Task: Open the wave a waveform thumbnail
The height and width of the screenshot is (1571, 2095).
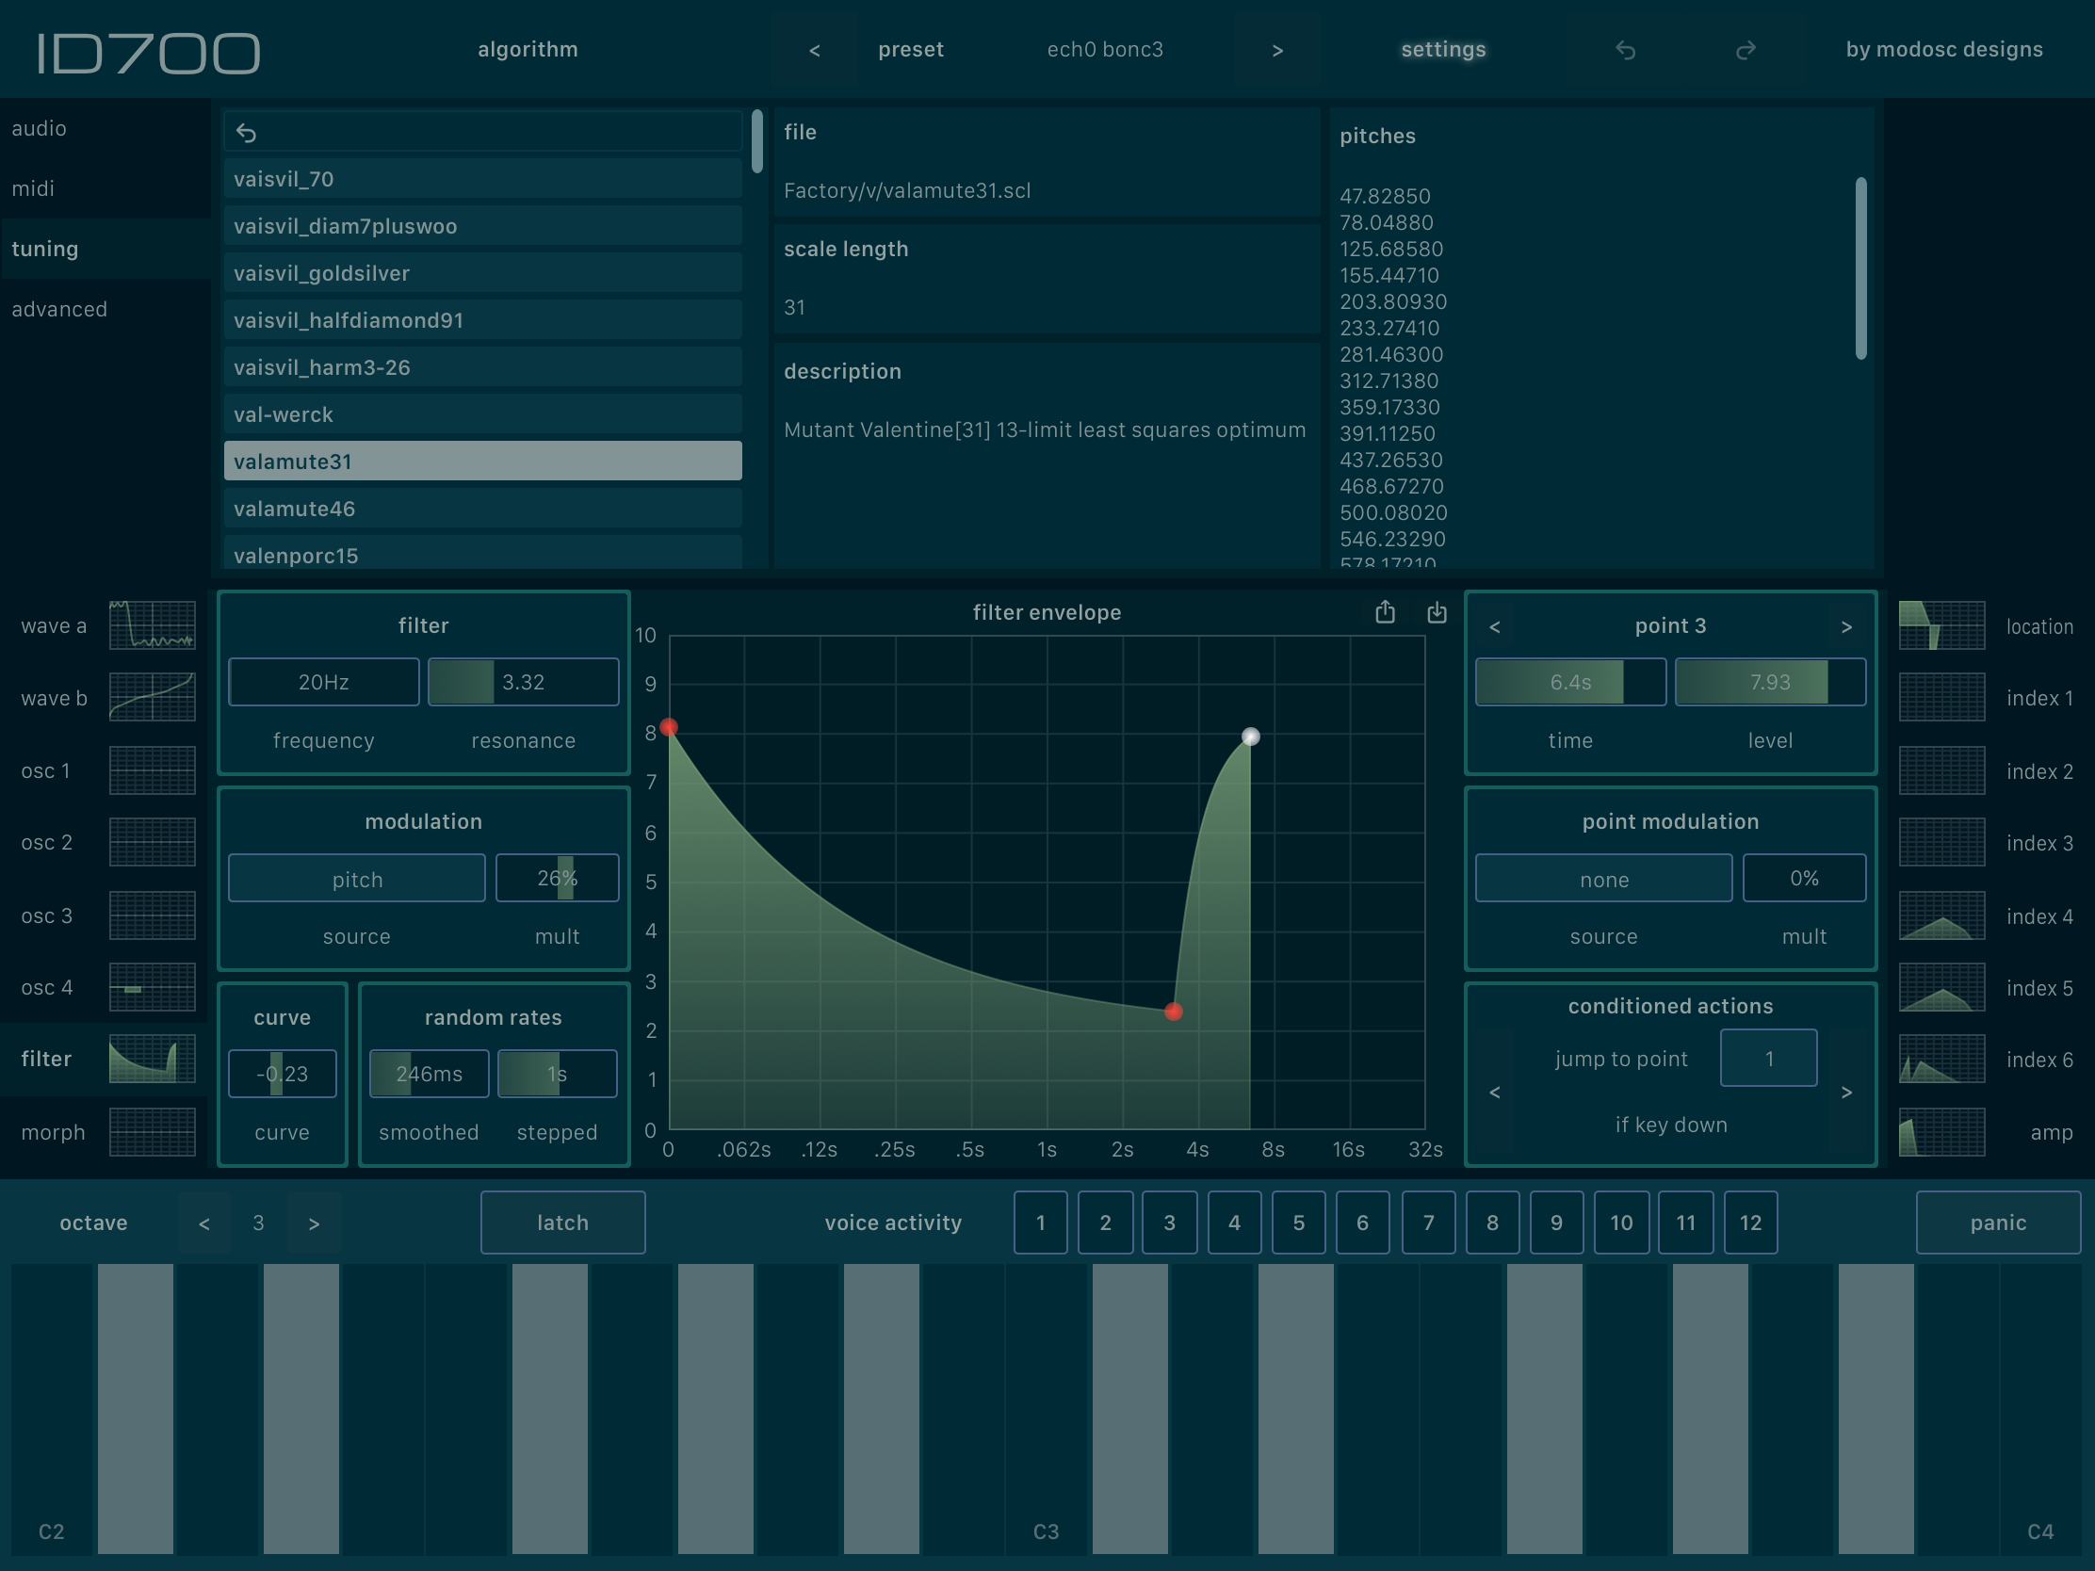Action: [152, 625]
